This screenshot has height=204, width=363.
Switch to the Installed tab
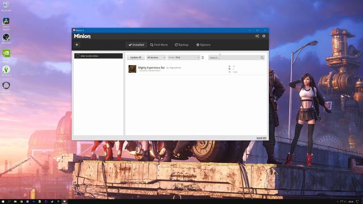[x=136, y=45]
